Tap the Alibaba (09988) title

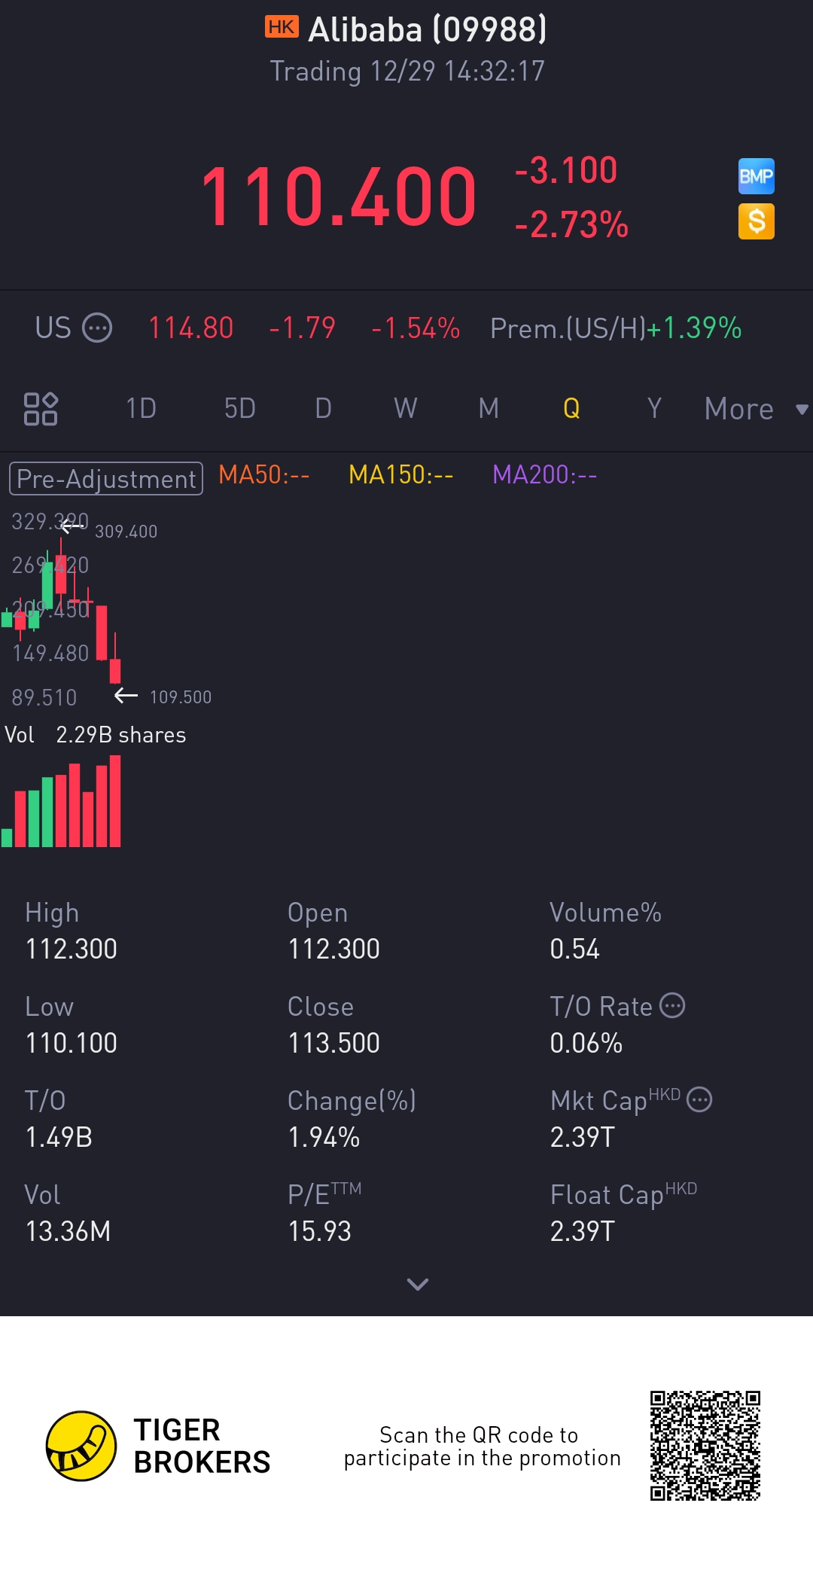point(428,30)
